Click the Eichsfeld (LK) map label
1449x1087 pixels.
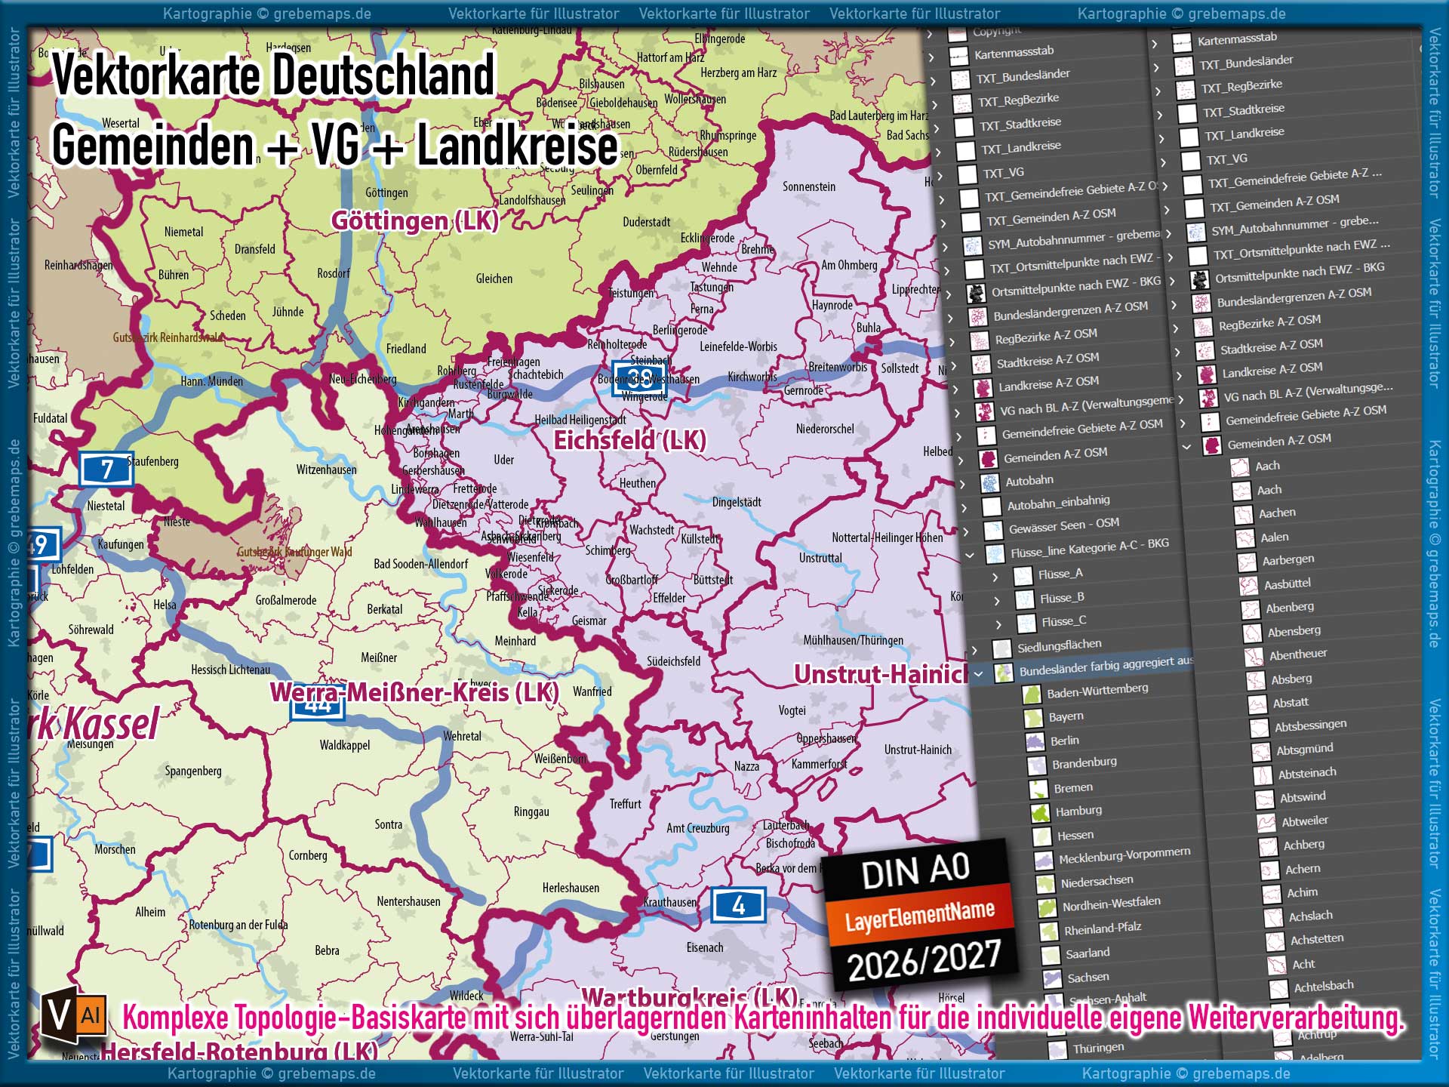point(630,440)
